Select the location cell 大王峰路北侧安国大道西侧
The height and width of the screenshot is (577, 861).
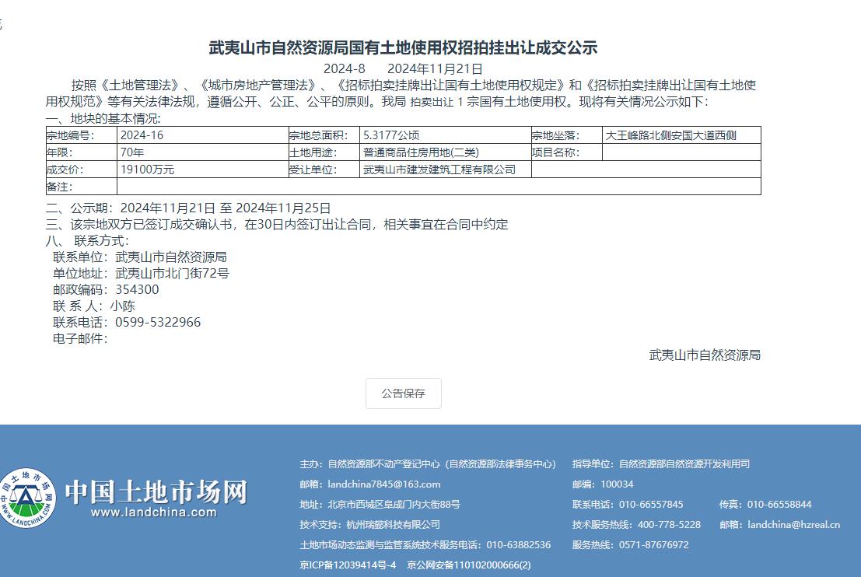pos(681,135)
